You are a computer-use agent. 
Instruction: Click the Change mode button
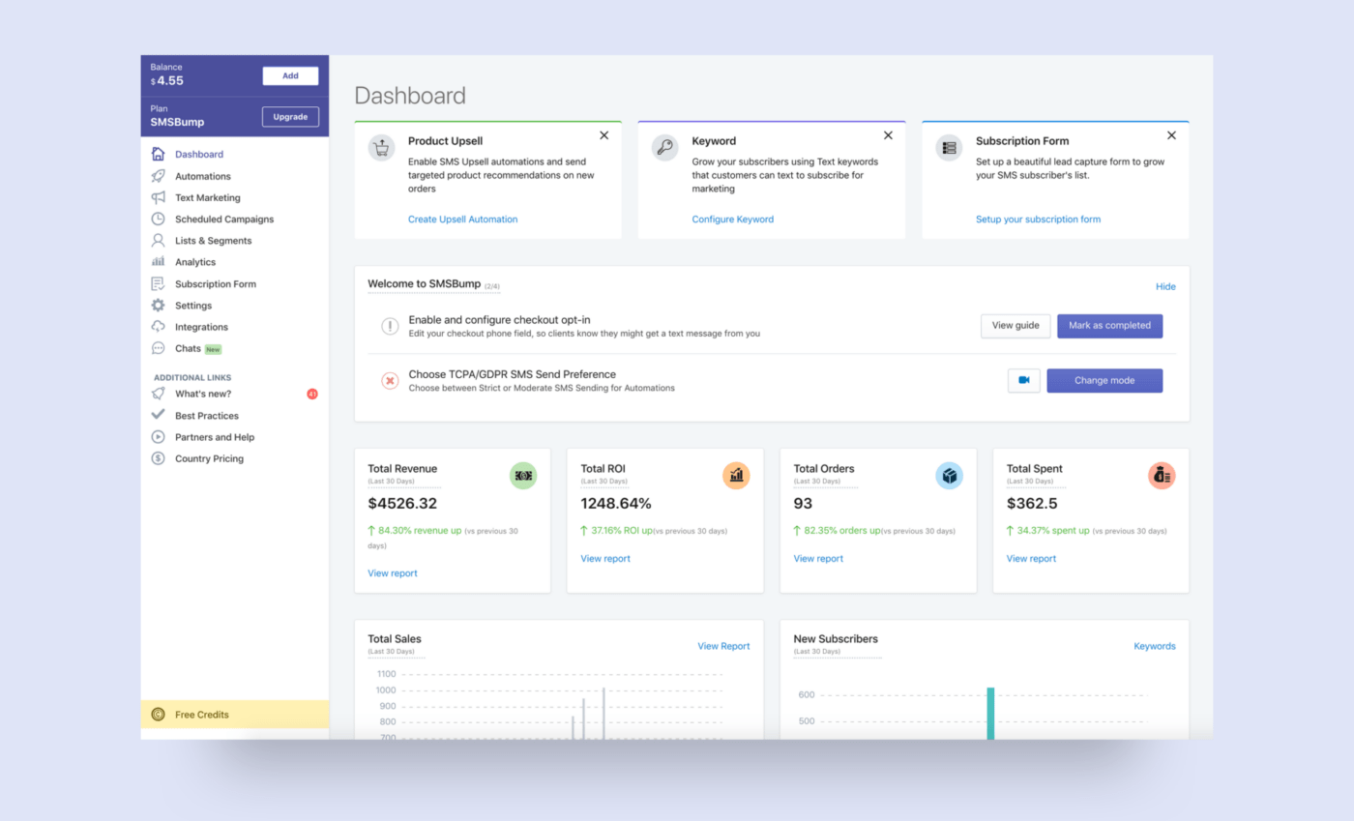[x=1104, y=380]
